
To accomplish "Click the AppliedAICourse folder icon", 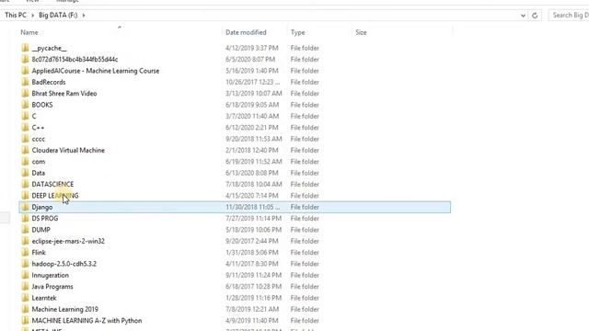I will pos(25,71).
